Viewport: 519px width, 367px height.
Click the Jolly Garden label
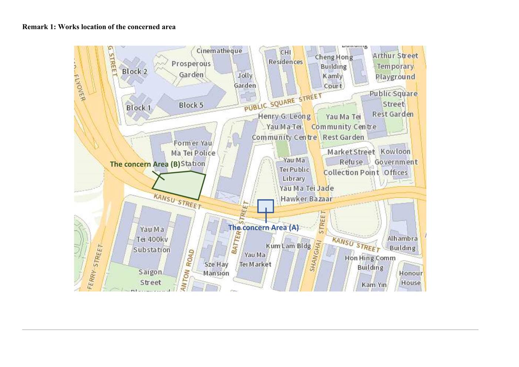(245, 80)
